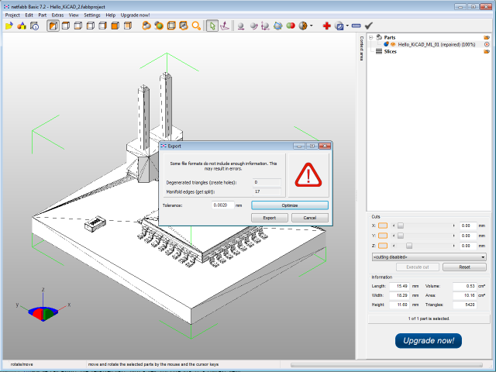Open dropdown arrow next to analysis icon
The height and width of the screenshot is (372, 496).
point(347,26)
